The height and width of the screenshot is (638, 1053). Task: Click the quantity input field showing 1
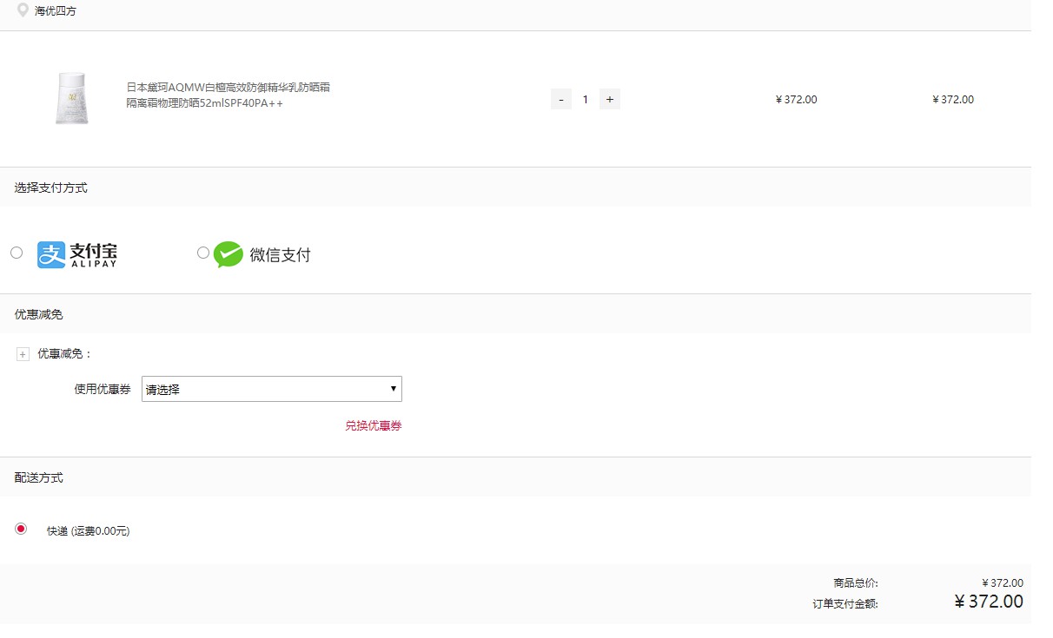(x=586, y=99)
